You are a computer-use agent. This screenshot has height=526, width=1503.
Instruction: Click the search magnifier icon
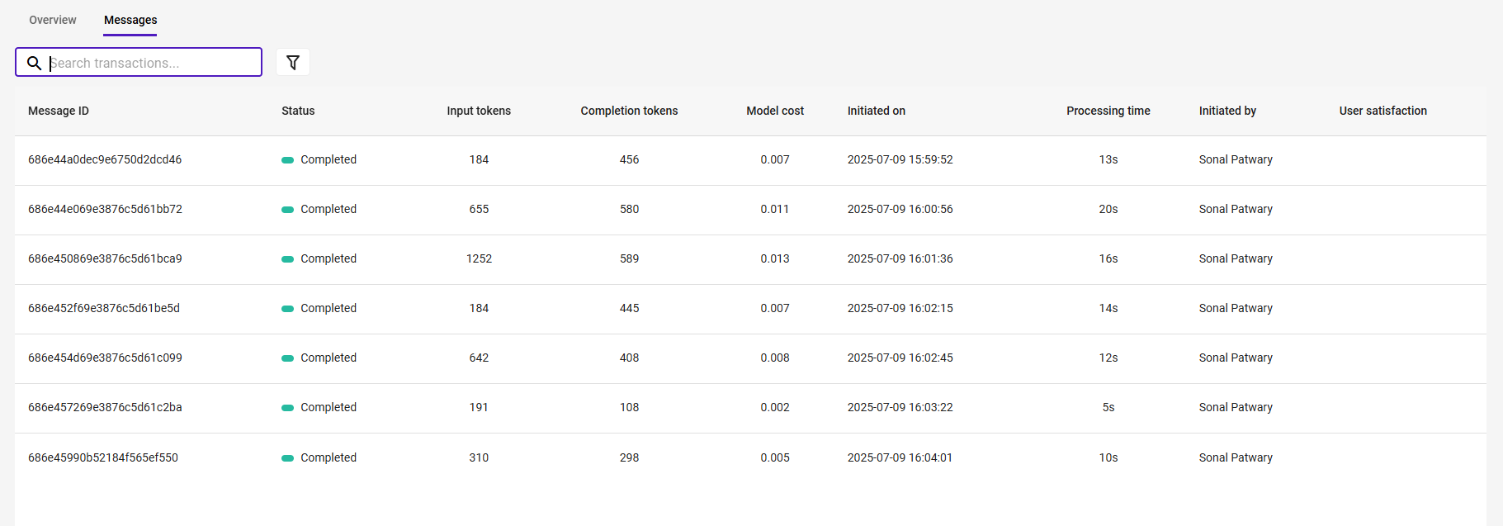(x=34, y=63)
